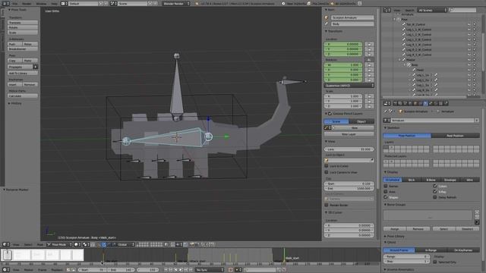Toggle the Shapes display checkbox
Viewport: 486px width, 273px height.
tap(386, 197)
